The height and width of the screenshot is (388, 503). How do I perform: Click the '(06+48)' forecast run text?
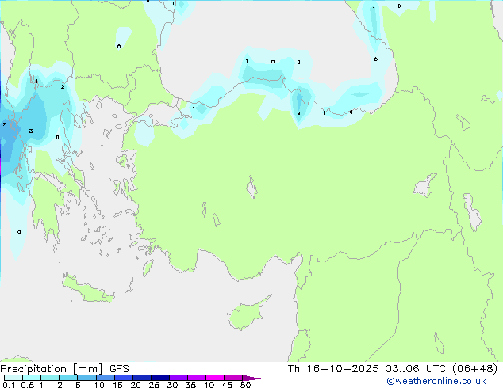(x=474, y=369)
